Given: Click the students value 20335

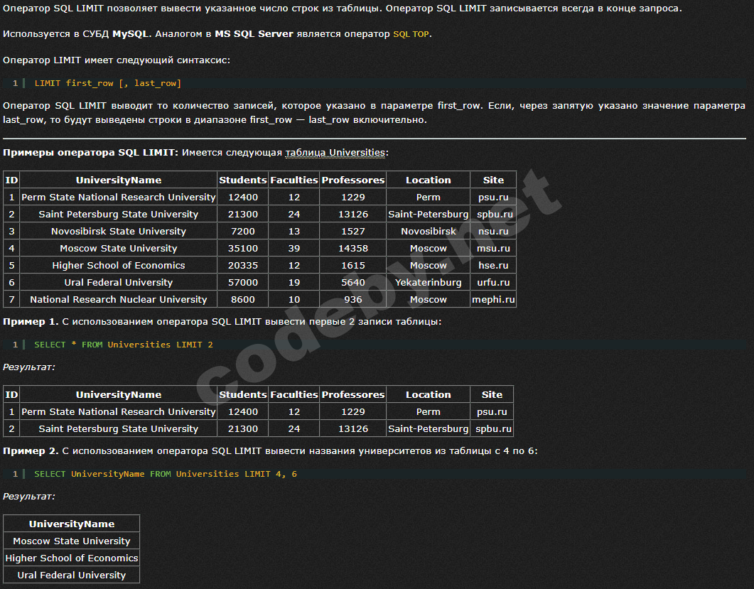Looking at the screenshot, I should point(243,266).
